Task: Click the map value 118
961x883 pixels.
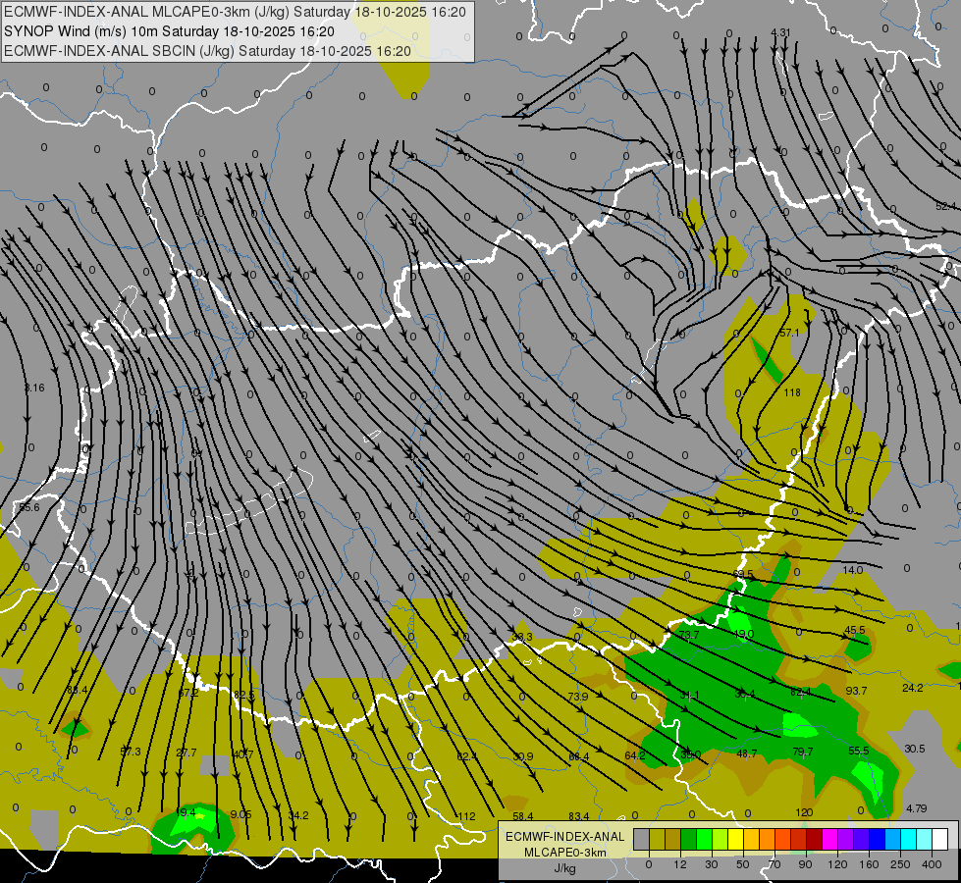Action: pyautogui.click(x=792, y=392)
